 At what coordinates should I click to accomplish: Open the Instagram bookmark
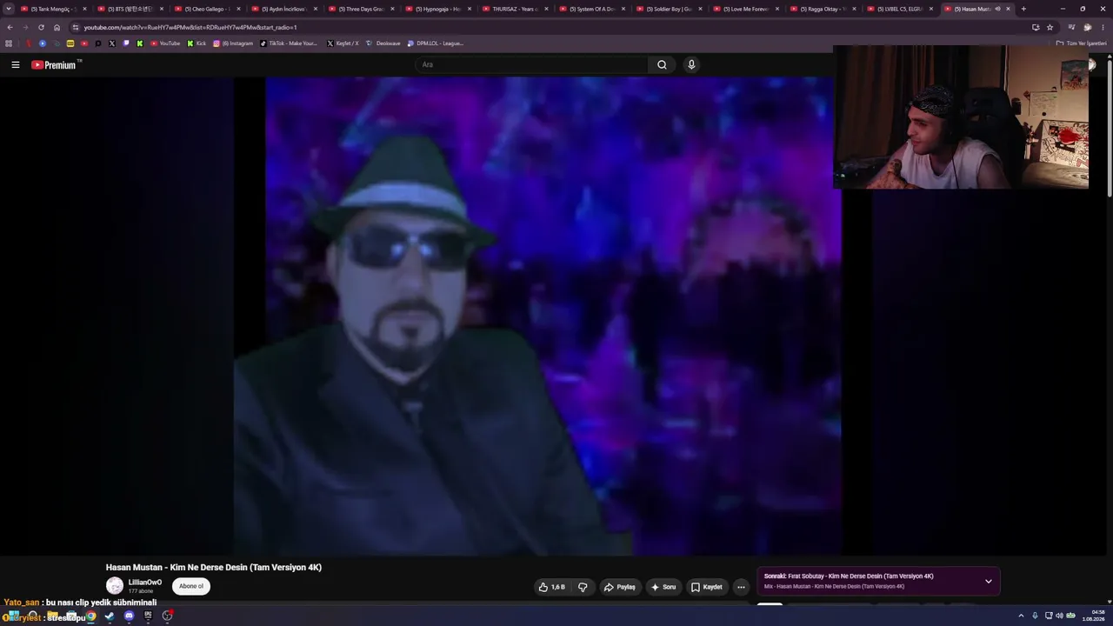233,43
